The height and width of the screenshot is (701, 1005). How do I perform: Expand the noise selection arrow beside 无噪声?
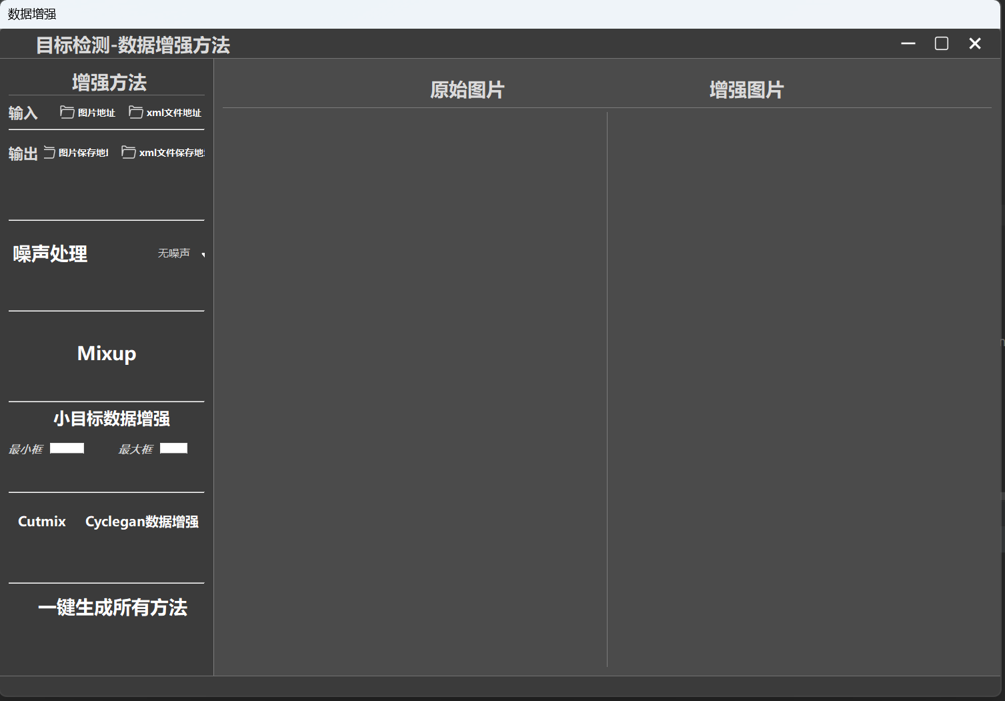pyautogui.click(x=203, y=255)
